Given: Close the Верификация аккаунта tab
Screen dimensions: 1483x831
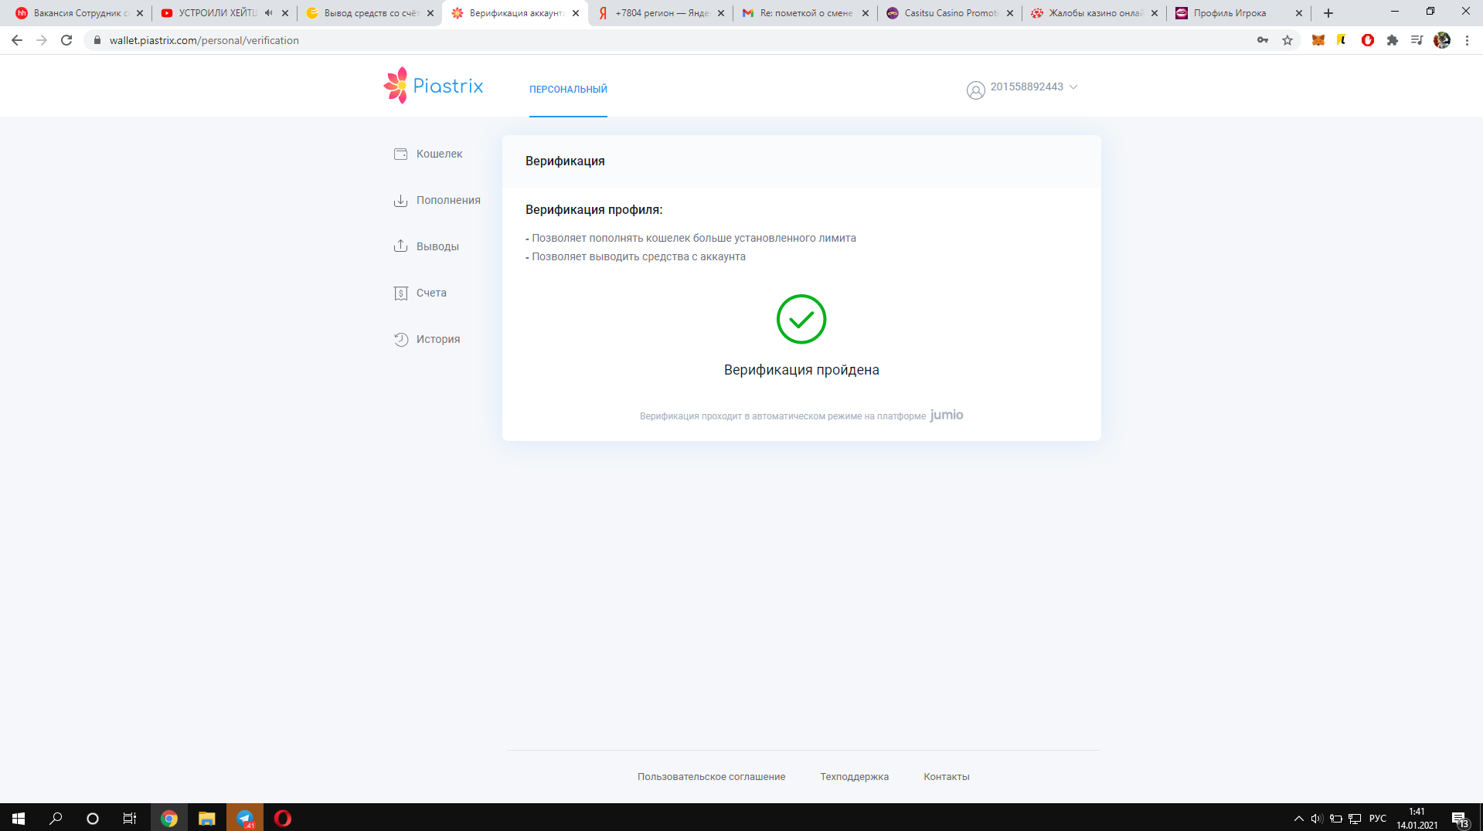Looking at the screenshot, I should [x=576, y=13].
